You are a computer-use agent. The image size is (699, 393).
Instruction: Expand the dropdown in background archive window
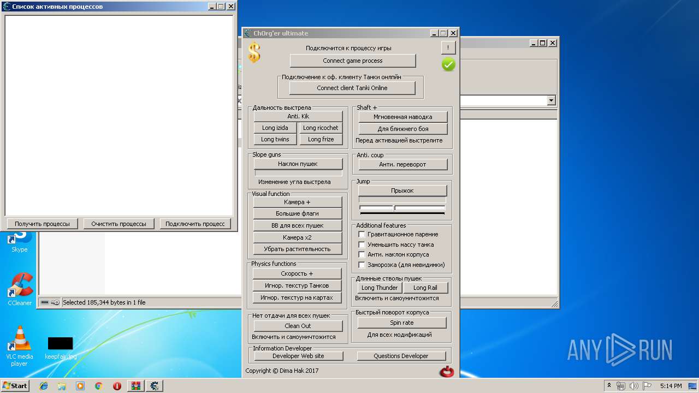click(551, 100)
